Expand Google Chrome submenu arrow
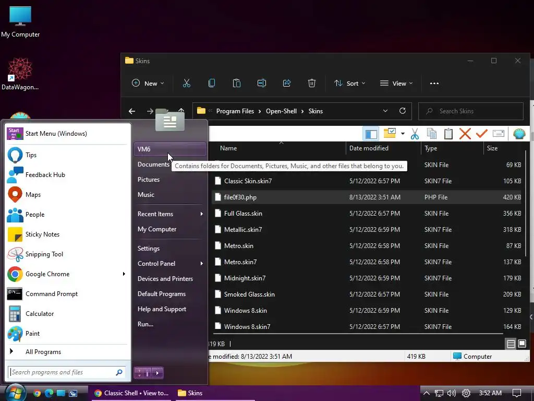Image resolution: width=534 pixels, height=401 pixels. click(124, 274)
